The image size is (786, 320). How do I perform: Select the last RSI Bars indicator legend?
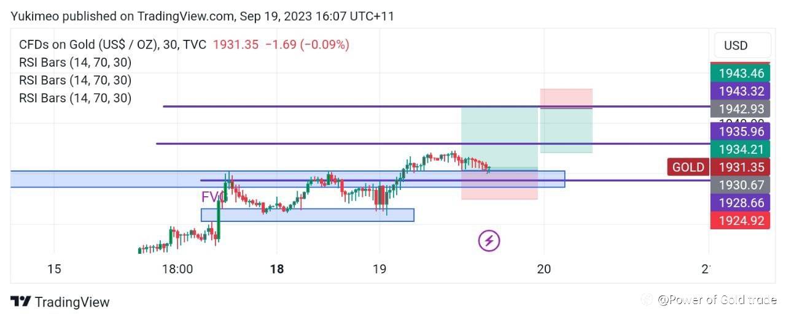click(75, 98)
